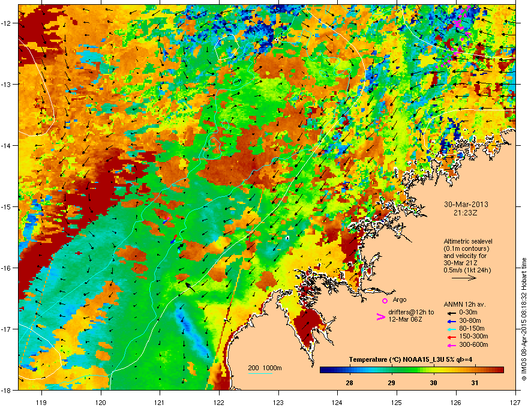Select the red 150-300m arrow legend symbol

452,337
